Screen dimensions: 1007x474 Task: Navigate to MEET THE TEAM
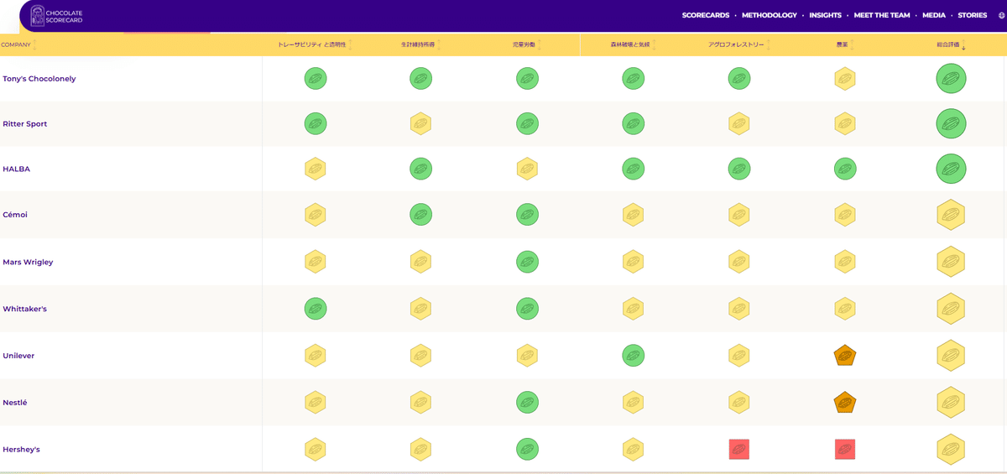(x=882, y=15)
